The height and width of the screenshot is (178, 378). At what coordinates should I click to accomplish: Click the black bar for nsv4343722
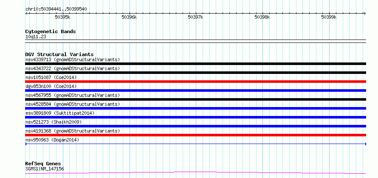tap(196, 73)
